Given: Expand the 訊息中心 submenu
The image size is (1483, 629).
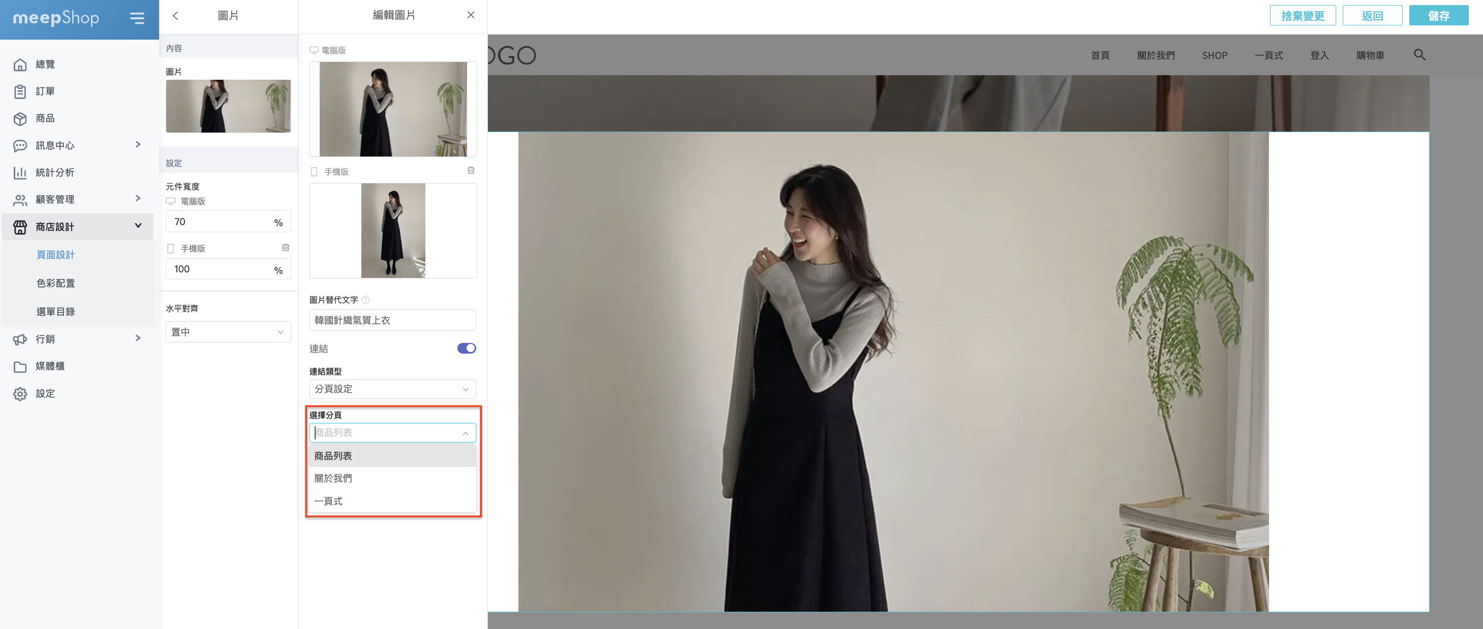Looking at the screenshot, I should [x=138, y=144].
